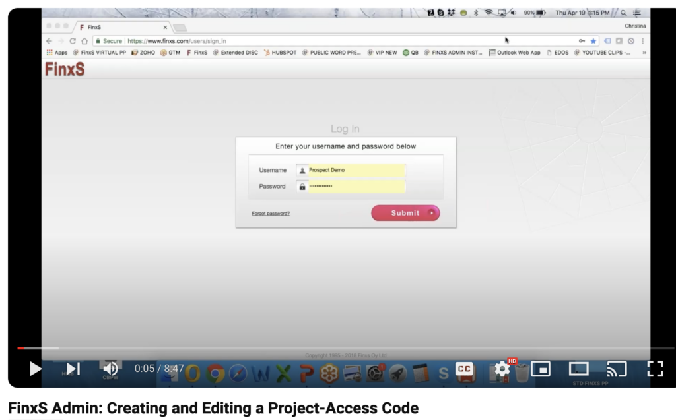Go back with browser back arrow
This screenshot has width=676, height=420.
click(x=49, y=41)
